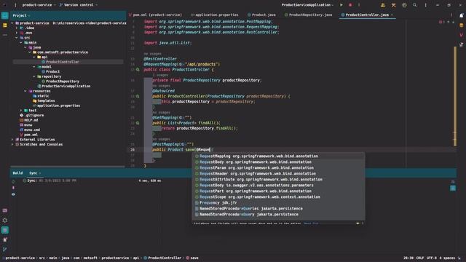The height and width of the screenshot is (262, 466).
Task: Click the pin icon in Build panel
Action: pyautogui.click(x=13, y=188)
